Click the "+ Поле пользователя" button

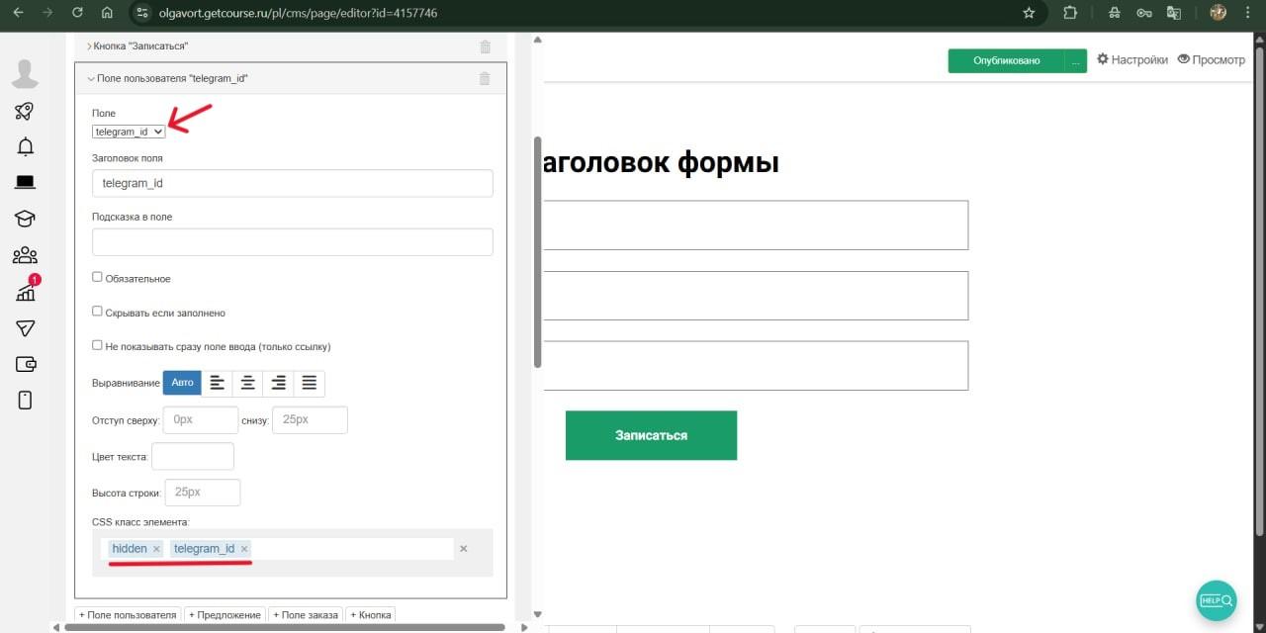click(128, 615)
